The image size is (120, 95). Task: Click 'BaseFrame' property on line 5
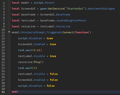point(63,15)
